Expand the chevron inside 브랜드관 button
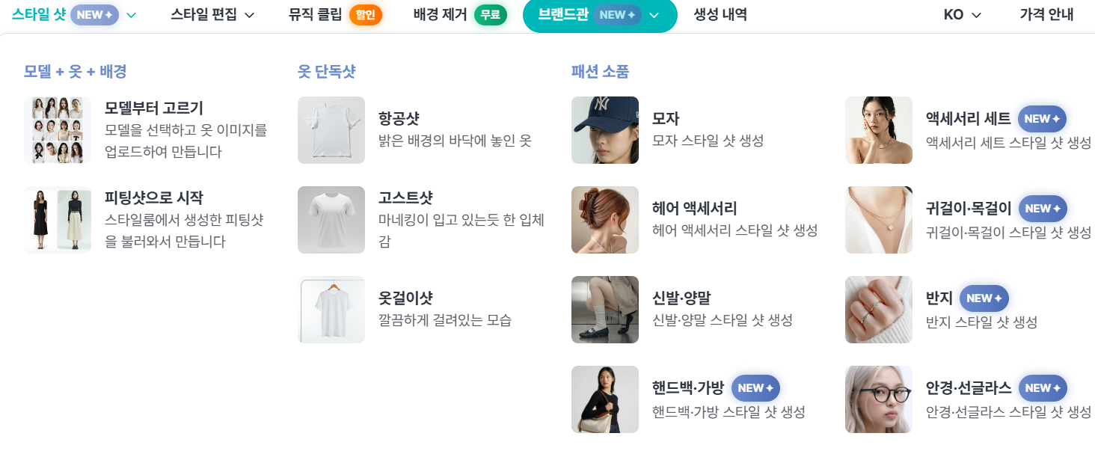The height and width of the screenshot is (454, 1095). point(654,16)
